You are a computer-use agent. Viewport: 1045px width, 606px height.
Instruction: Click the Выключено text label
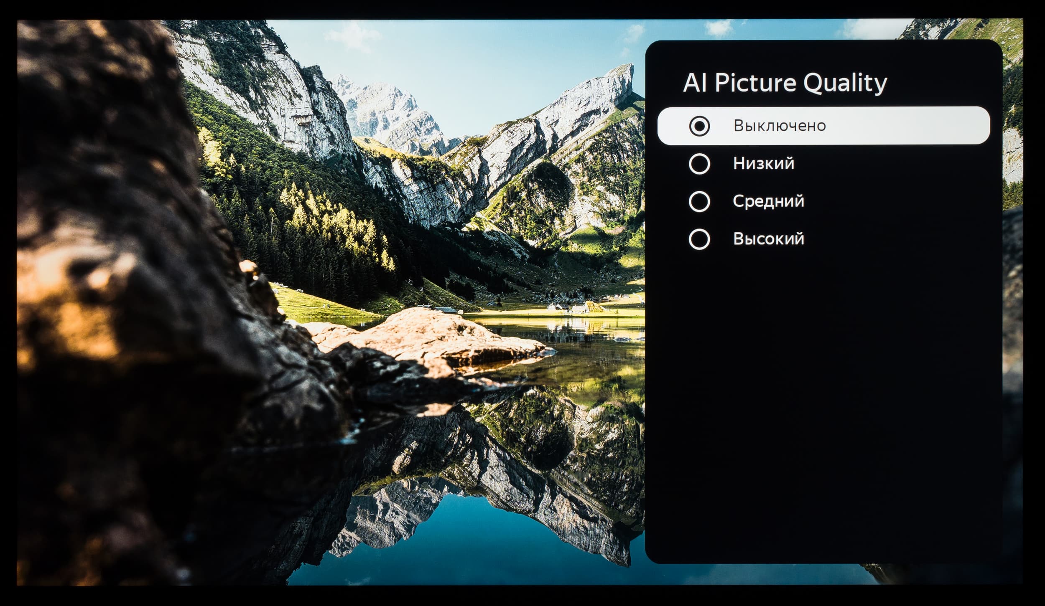pyautogui.click(x=780, y=126)
